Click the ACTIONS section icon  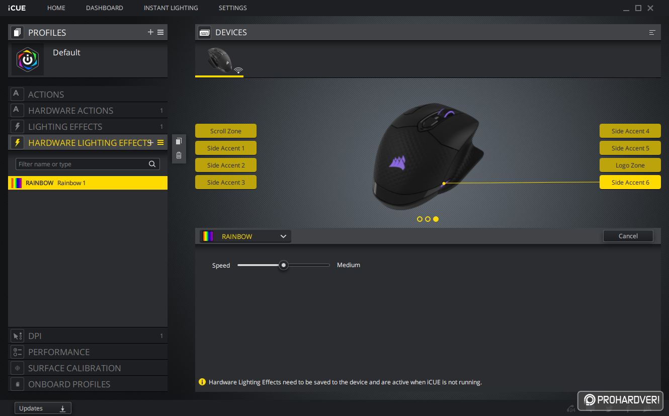click(17, 95)
